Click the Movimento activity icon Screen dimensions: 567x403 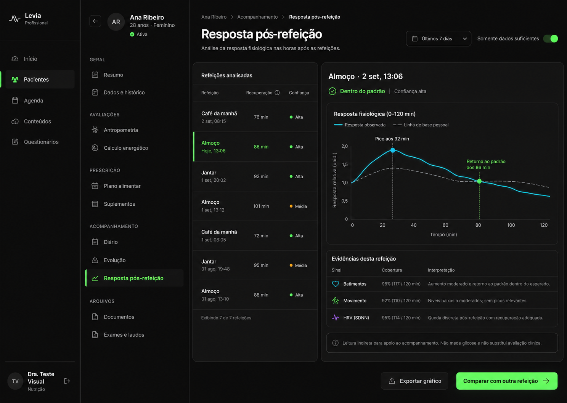336,301
